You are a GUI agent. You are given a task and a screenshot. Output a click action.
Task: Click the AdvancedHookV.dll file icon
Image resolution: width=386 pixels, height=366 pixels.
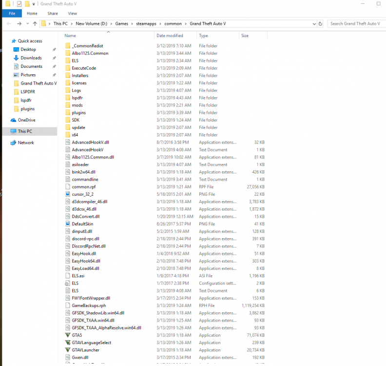click(x=68, y=142)
